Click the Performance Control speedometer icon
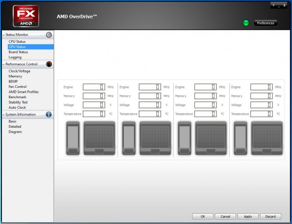292x224 pixels. pyautogui.click(x=49, y=64)
